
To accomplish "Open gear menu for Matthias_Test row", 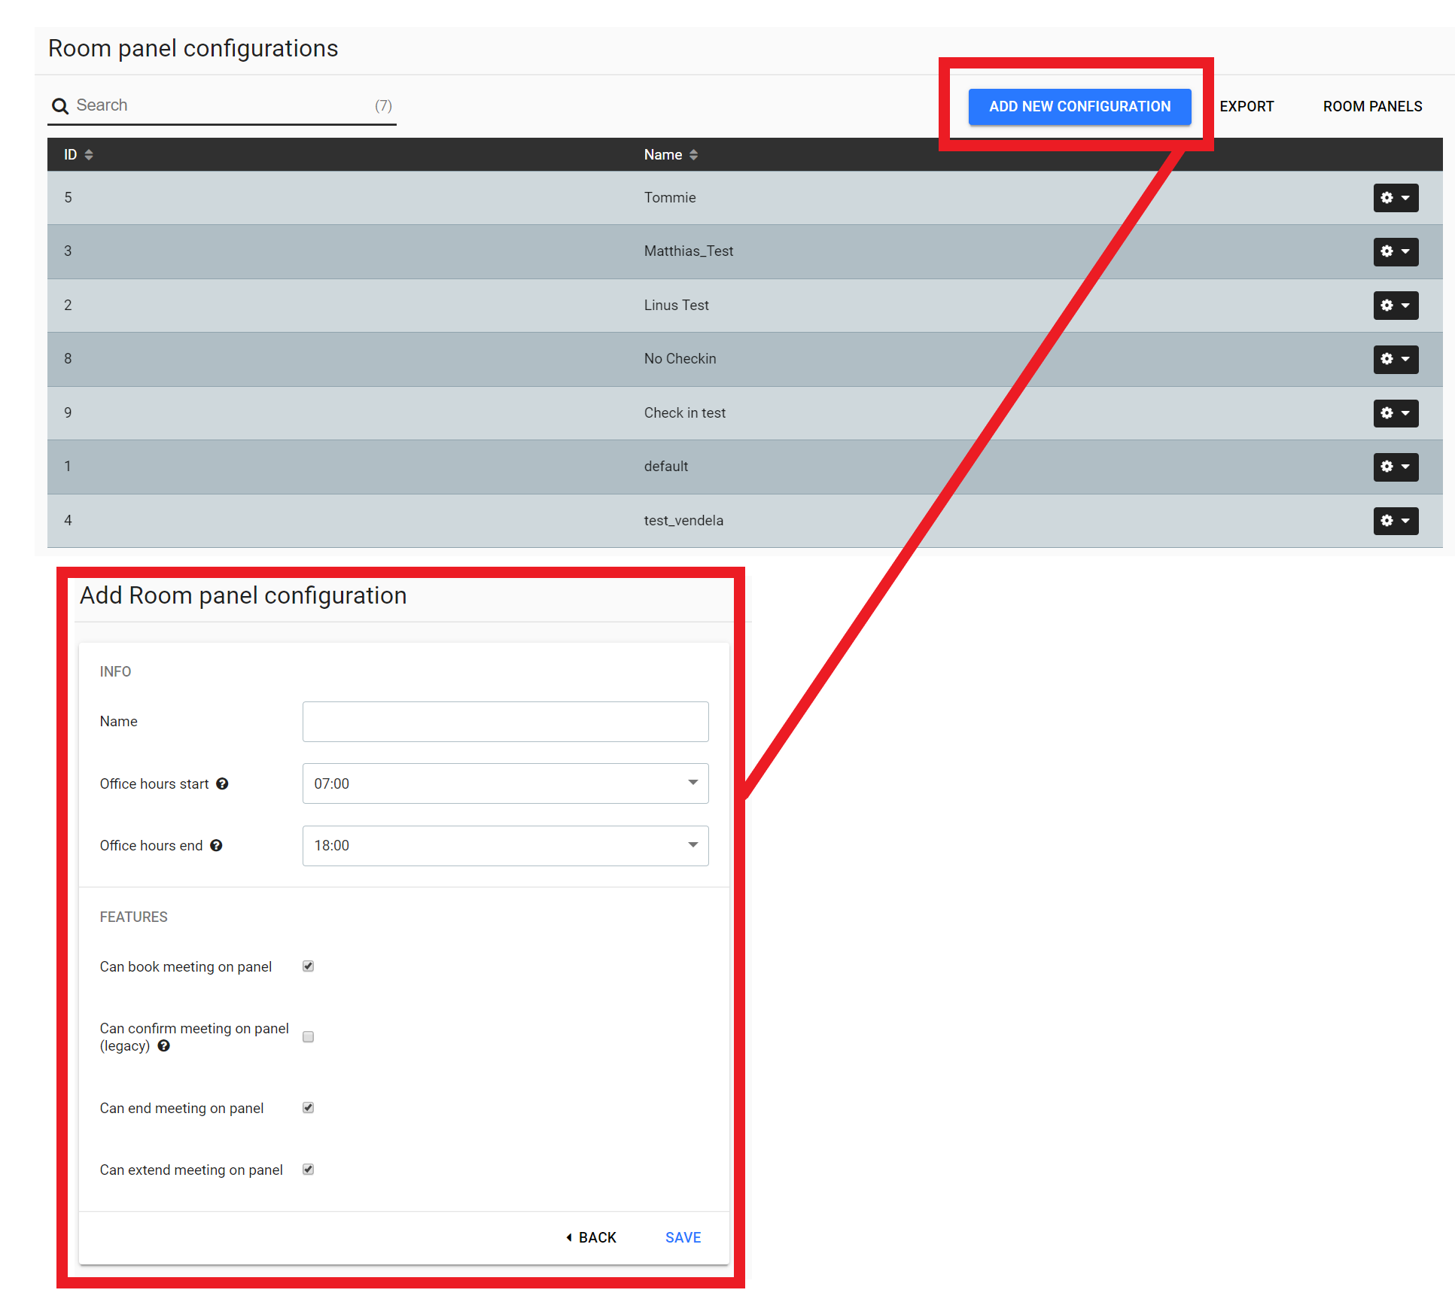I will tap(1396, 251).
